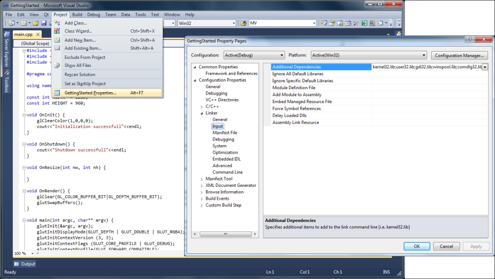This screenshot has height=279, width=495.
Task: Expand the C/C++ tree node
Action: [x=202, y=107]
